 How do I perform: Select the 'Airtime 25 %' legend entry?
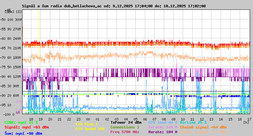(193, 122)
